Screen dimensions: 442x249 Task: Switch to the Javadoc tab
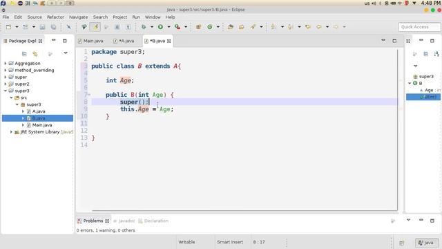(x=124, y=221)
